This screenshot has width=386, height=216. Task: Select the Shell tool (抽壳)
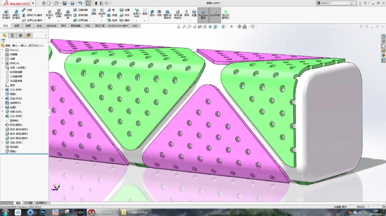112,20
